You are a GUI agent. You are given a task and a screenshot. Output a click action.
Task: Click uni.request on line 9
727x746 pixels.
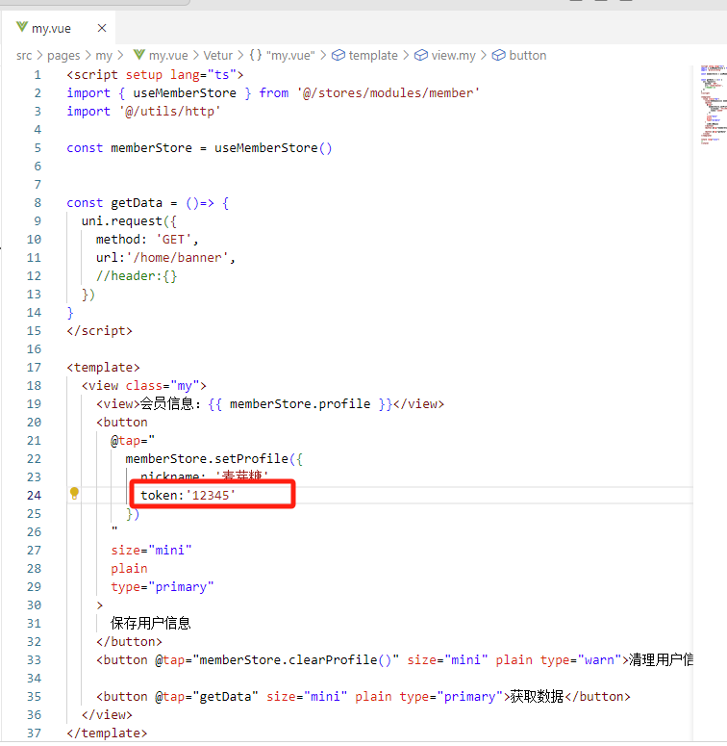(x=121, y=221)
